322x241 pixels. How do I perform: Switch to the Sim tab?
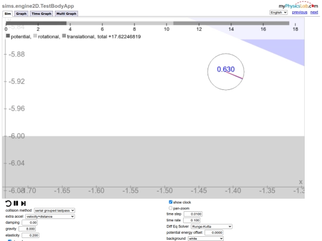click(8, 14)
